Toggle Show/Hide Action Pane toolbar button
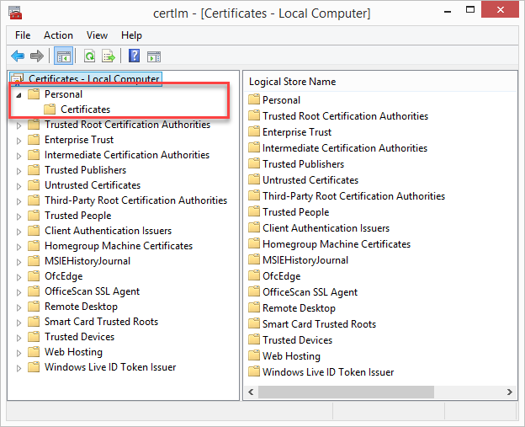The width and height of the screenshot is (525, 427). [154, 56]
